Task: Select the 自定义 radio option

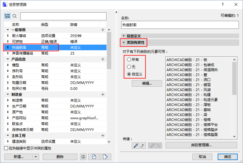Action: click(129, 74)
